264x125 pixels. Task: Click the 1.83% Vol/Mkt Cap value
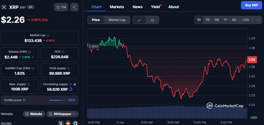[x=20, y=73]
